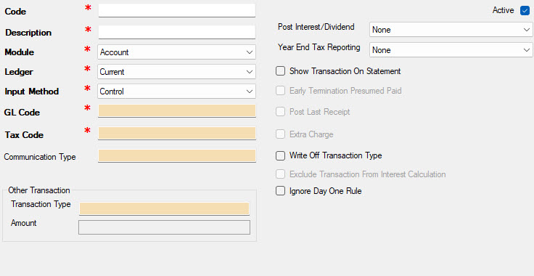Expand the Post Interest/Dividend dropdown
Viewport: 534px width, 276px height.
[x=451, y=30]
